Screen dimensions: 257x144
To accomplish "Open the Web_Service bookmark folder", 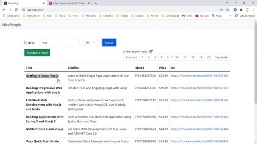I will 31,16.
